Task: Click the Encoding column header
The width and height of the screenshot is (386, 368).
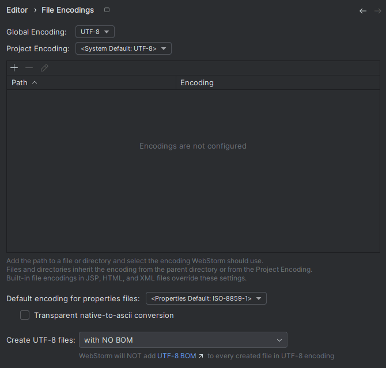Action: point(197,83)
